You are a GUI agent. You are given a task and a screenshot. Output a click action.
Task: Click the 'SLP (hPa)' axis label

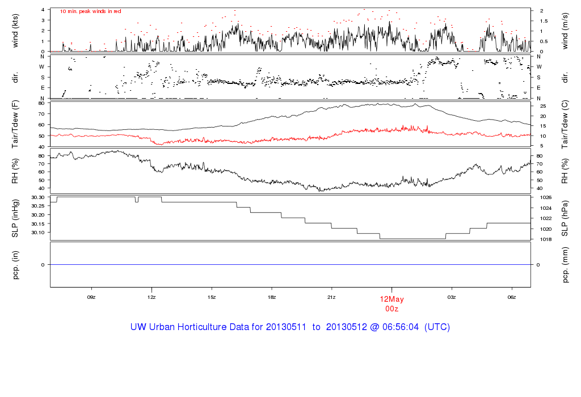565,218
